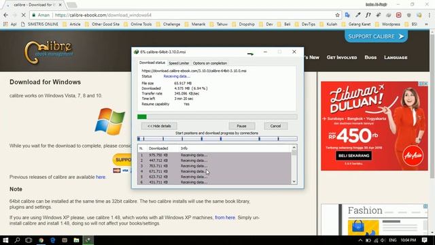Open the 'from here' Windows XP link

pos(225,218)
